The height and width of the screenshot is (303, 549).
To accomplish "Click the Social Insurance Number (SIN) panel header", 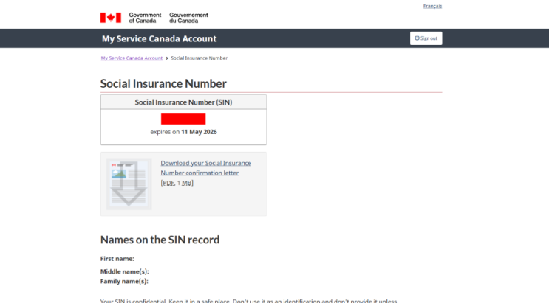I will pos(183,102).
